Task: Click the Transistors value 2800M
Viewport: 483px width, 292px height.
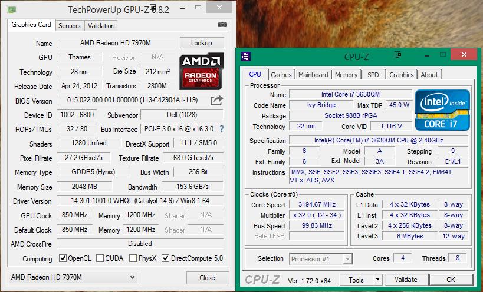Action: (x=157, y=86)
